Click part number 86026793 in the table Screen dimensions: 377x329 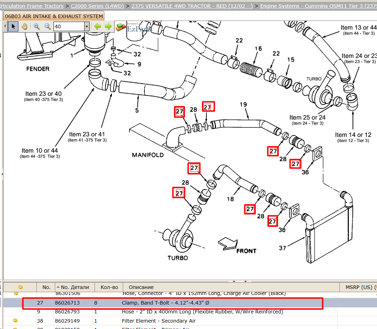[x=67, y=312]
